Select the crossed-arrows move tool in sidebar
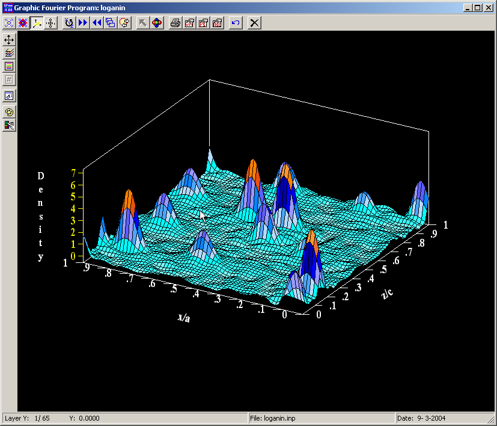This screenshot has width=497, height=426. pyautogui.click(x=9, y=40)
